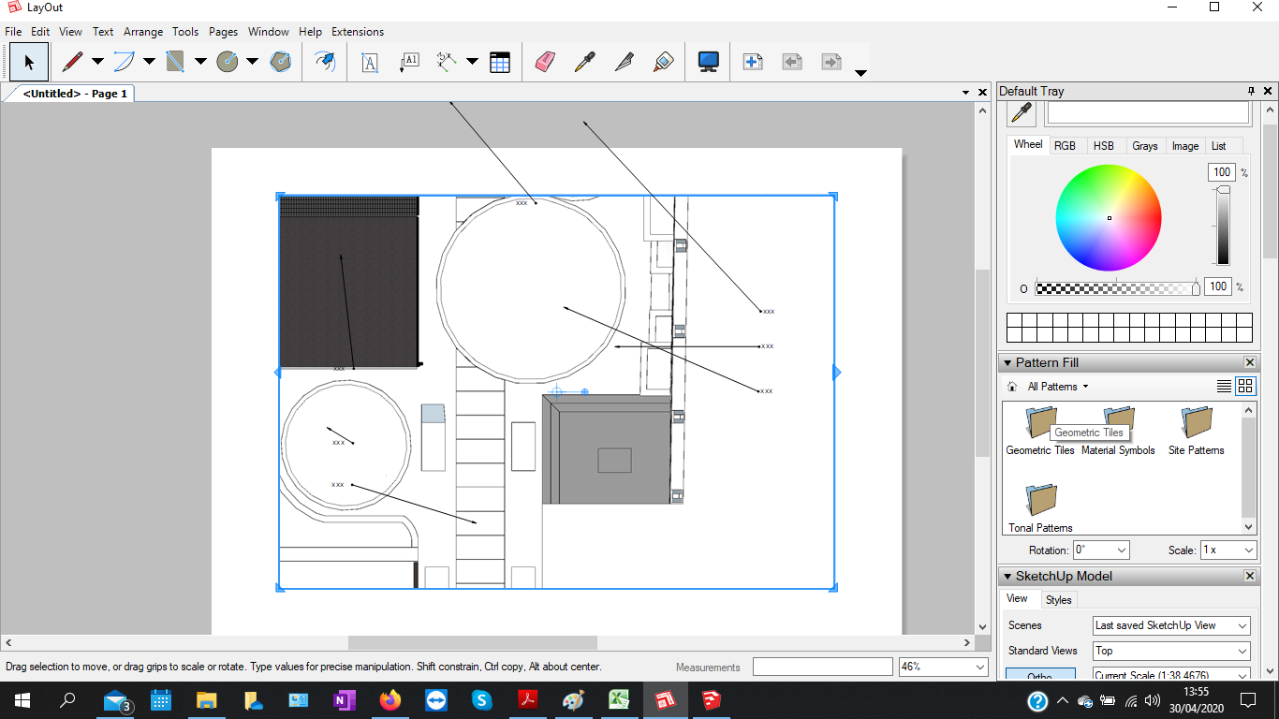Open the Tools menu
This screenshot has height=719, width=1279.
(x=185, y=31)
